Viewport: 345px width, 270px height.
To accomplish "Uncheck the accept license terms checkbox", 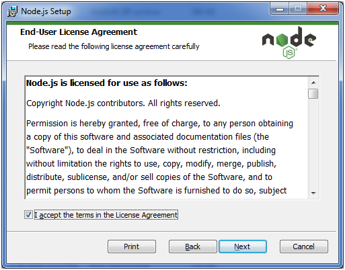I will (x=28, y=215).
